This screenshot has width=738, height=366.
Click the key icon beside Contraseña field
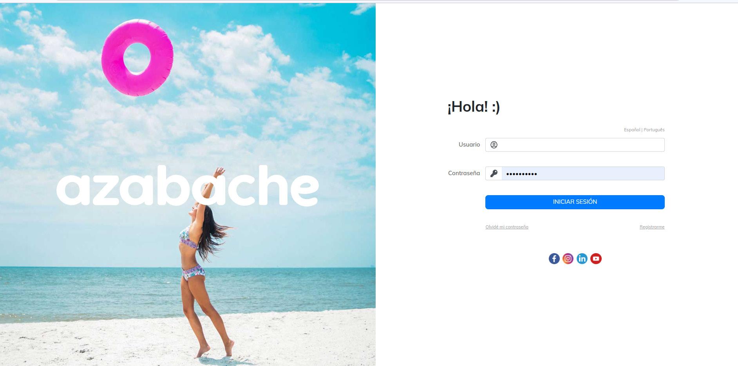[x=494, y=174]
